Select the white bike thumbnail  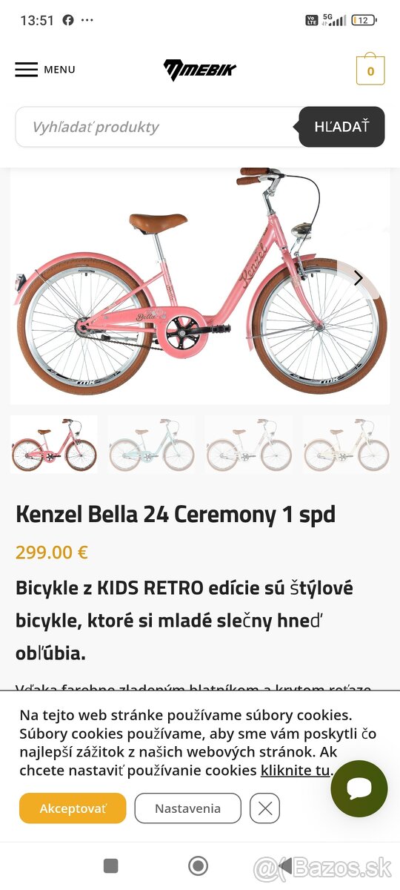(x=248, y=444)
